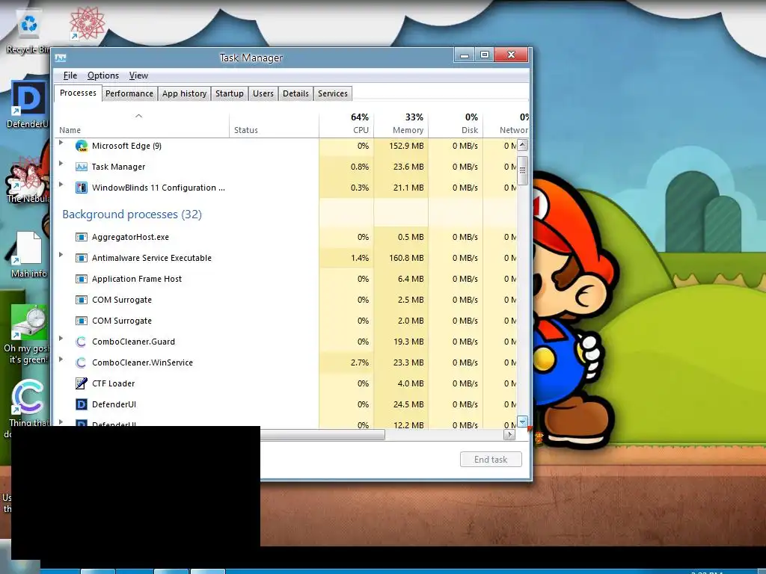Expand the ComboCleaner.Guard entry
This screenshot has width=766, height=574.
pos(61,339)
